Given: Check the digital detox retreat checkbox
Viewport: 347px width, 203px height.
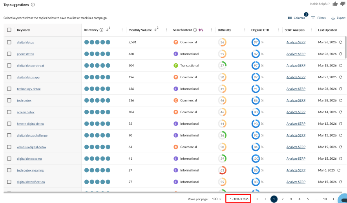Looking at the screenshot, I should point(9,65).
